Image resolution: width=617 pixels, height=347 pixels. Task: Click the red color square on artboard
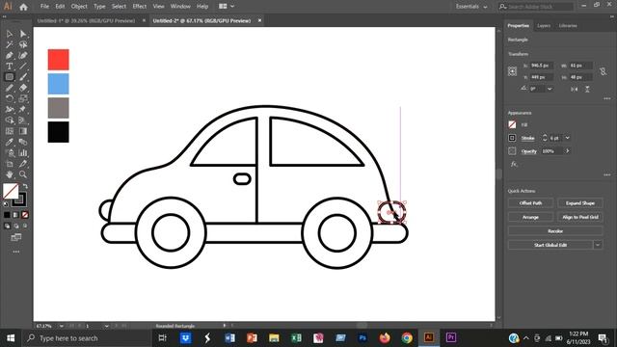tap(58, 60)
